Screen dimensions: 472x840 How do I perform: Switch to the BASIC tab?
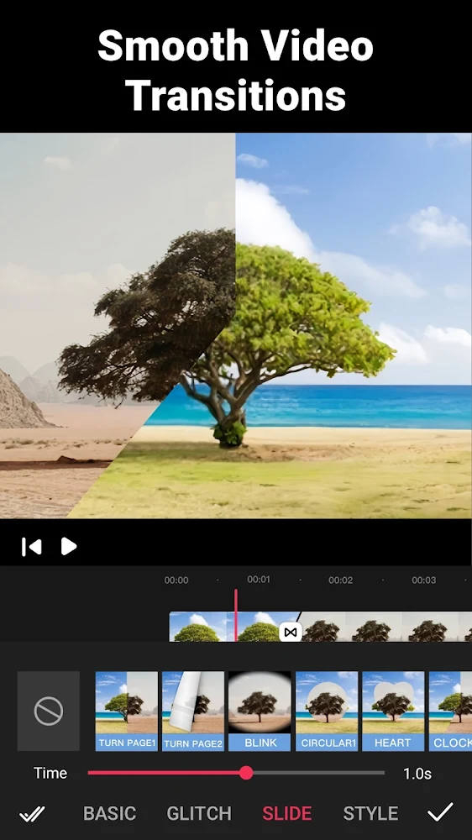(x=110, y=813)
